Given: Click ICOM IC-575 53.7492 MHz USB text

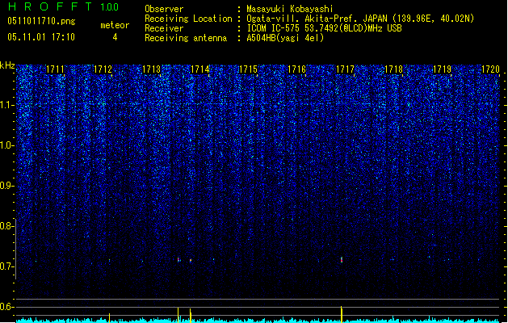Looking at the screenshot, I should (x=325, y=28).
